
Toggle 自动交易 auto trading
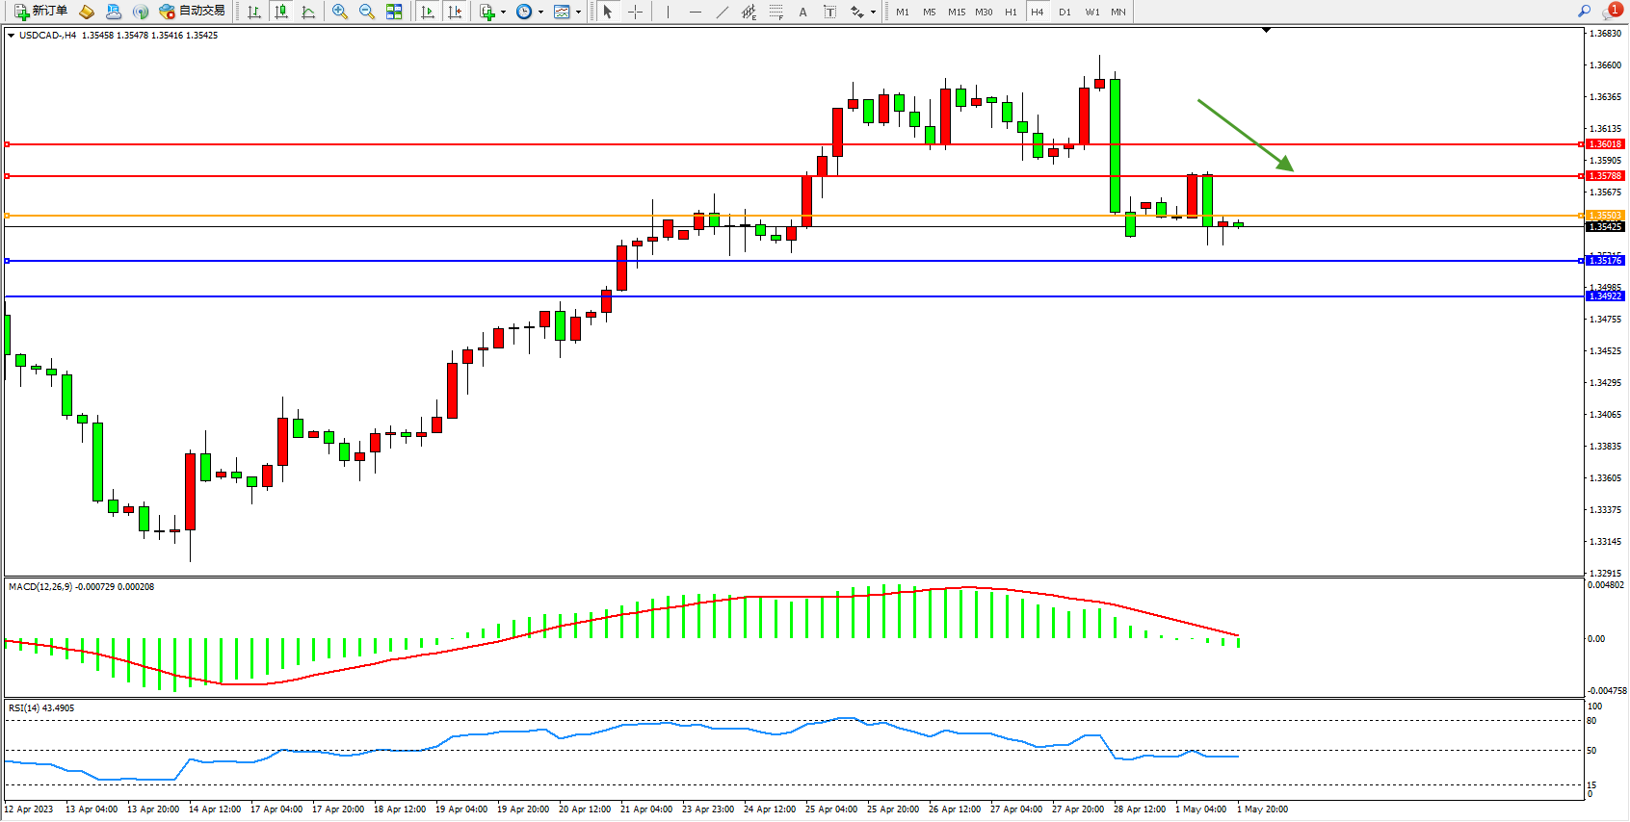click(192, 12)
